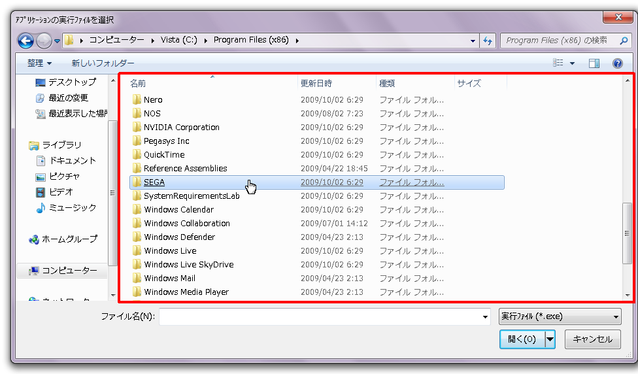638x374 pixels.
Task: Click the file list scroll-down arrow
Action: 628,295
